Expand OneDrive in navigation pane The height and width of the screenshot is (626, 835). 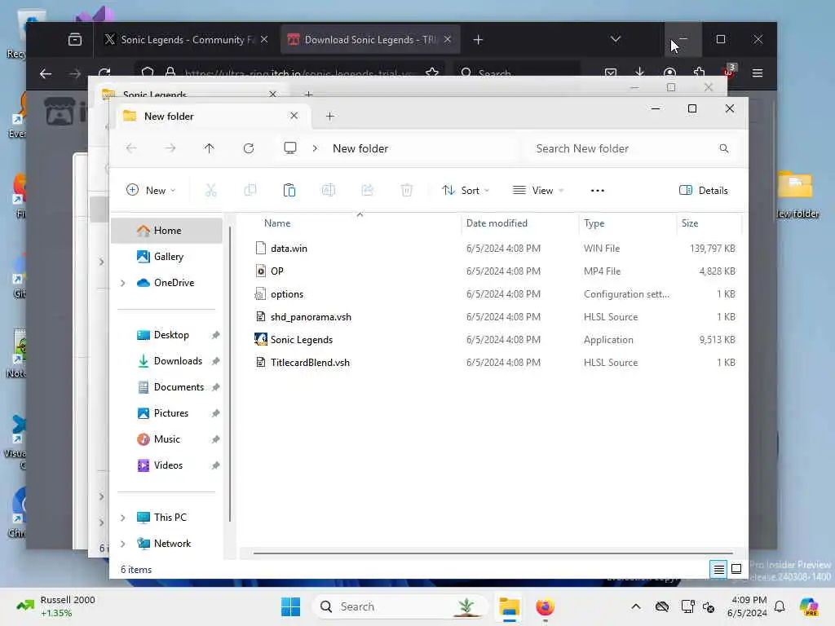[123, 283]
